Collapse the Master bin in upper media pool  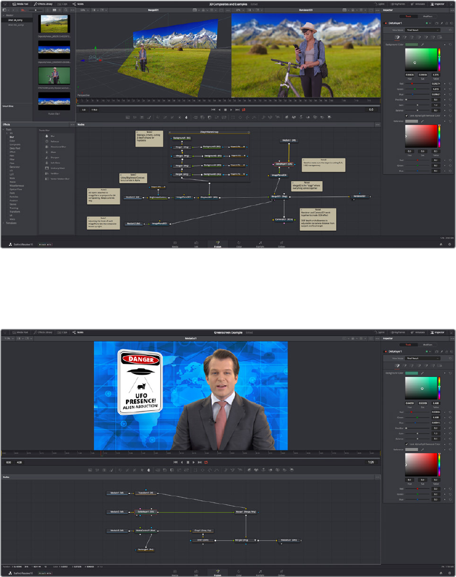point(3,15)
